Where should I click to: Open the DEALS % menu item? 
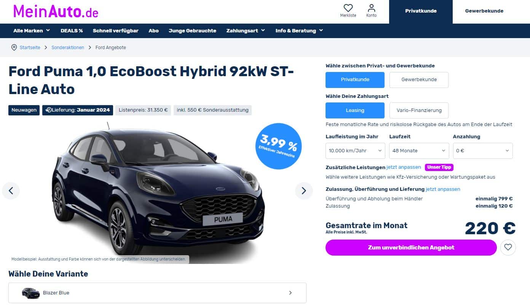72,31
